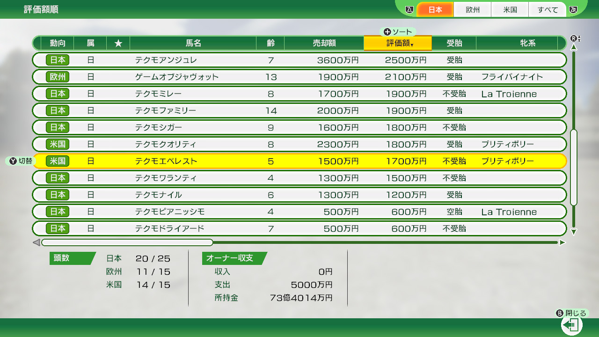599x337 pixels.
Task: Click the 受胎 column header
Action: tap(454, 44)
